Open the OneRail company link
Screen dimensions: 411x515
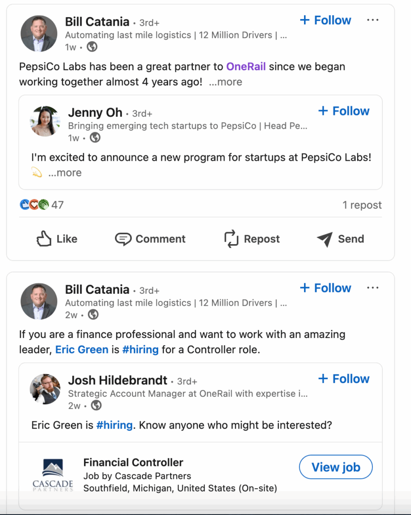click(x=246, y=67)
